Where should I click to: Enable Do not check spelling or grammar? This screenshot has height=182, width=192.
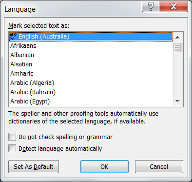coord(12,137)
